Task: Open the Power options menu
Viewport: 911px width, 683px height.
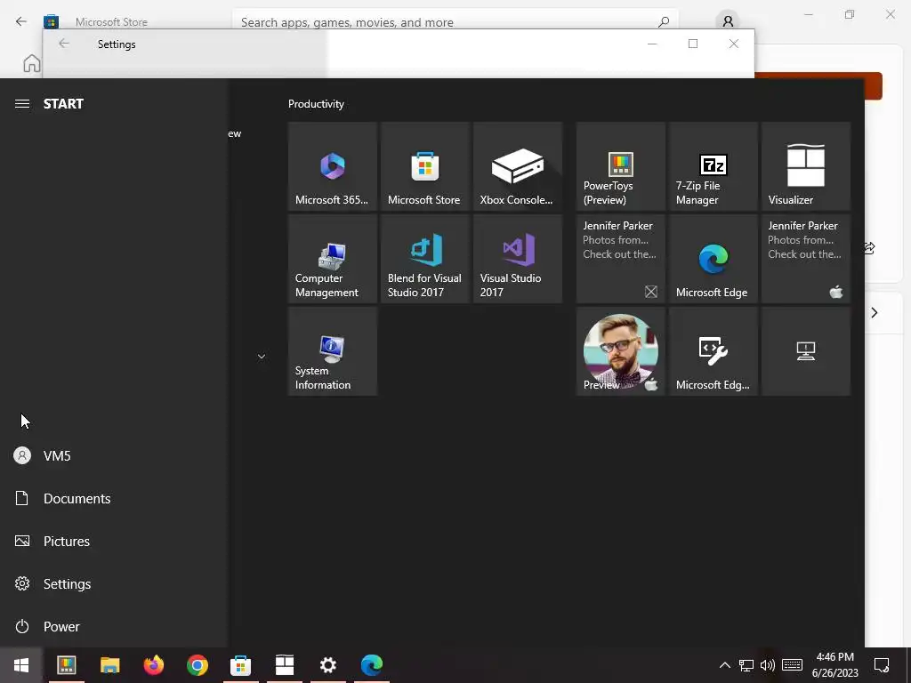Action: [x=113, y=627]
